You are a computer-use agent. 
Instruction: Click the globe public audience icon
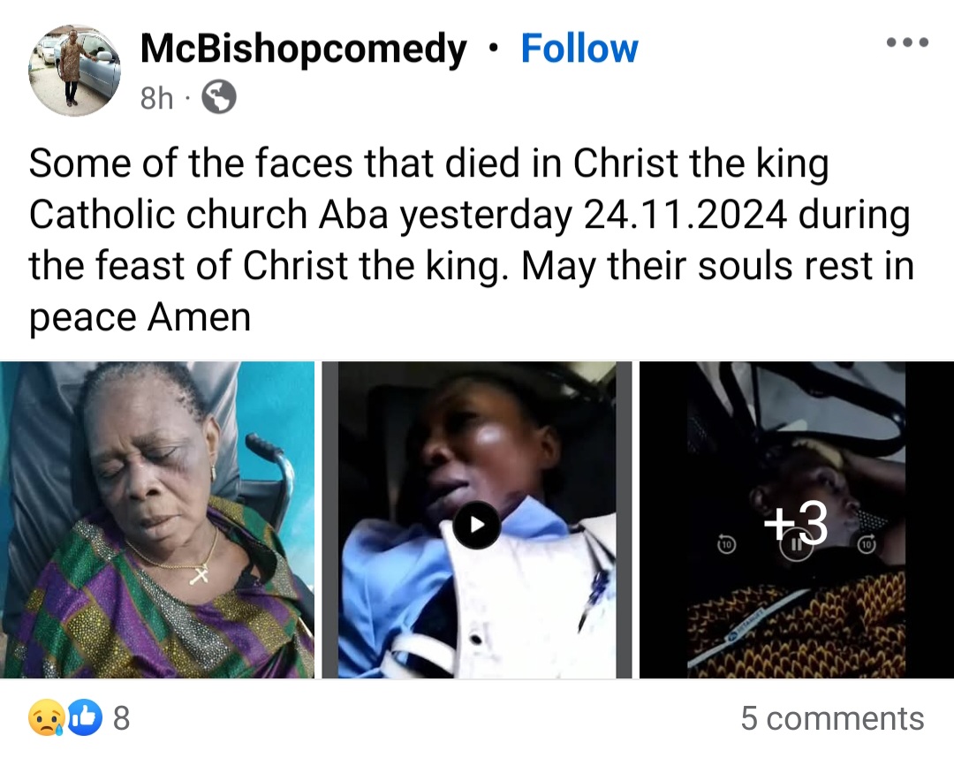tap(219, 98)
